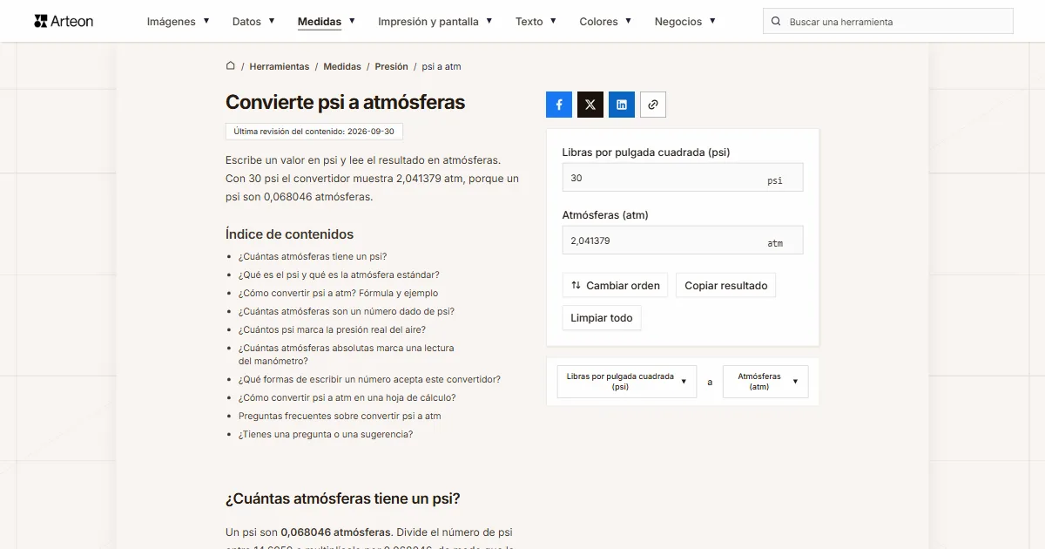Click the 'psi a atm' breadcrumb text

coord(442,66)
